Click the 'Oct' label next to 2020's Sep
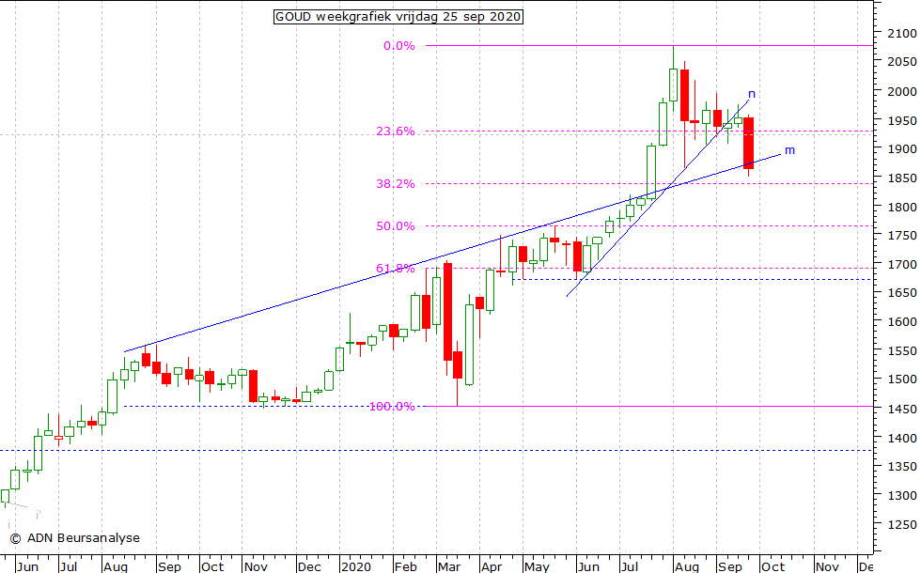The image size is (921, 573). coord(773,566)
